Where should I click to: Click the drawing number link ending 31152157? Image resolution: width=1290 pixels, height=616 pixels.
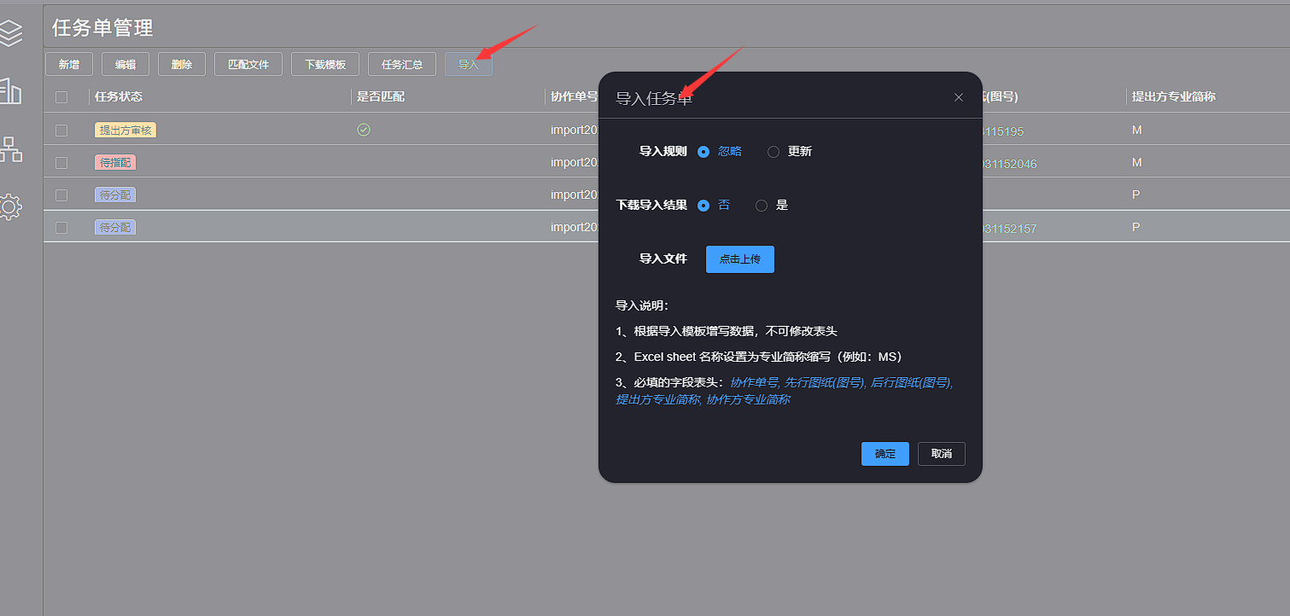(1010, 229)
